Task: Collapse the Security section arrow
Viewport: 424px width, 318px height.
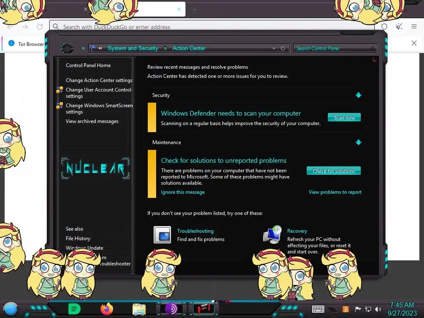Action: 358,95
